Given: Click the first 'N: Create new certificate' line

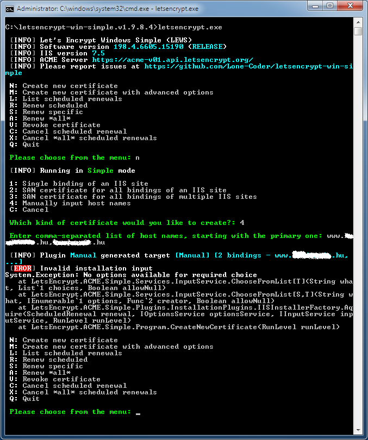Looking at the screenshot, I should pos(64,86).
